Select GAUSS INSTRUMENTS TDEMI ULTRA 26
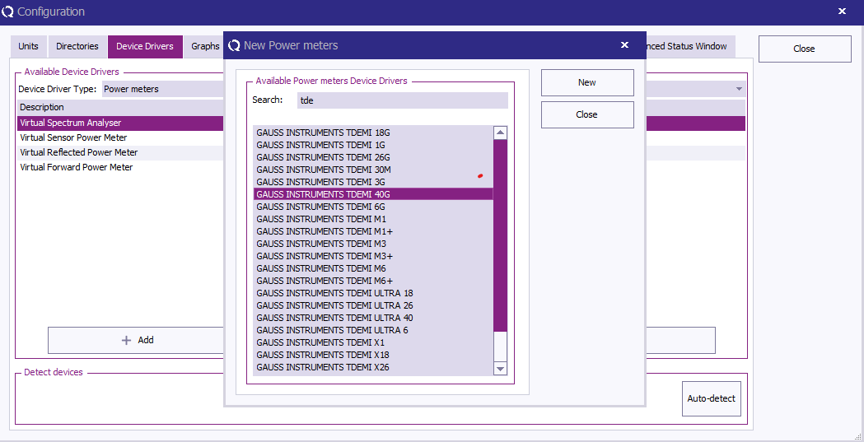Image resolution: width=864 pixels, height=442 pixels. (373, 305)
